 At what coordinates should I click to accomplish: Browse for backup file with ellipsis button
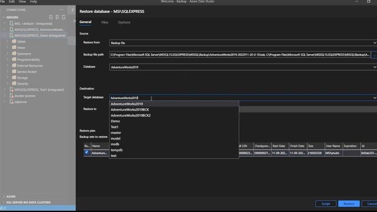[374, 55]
